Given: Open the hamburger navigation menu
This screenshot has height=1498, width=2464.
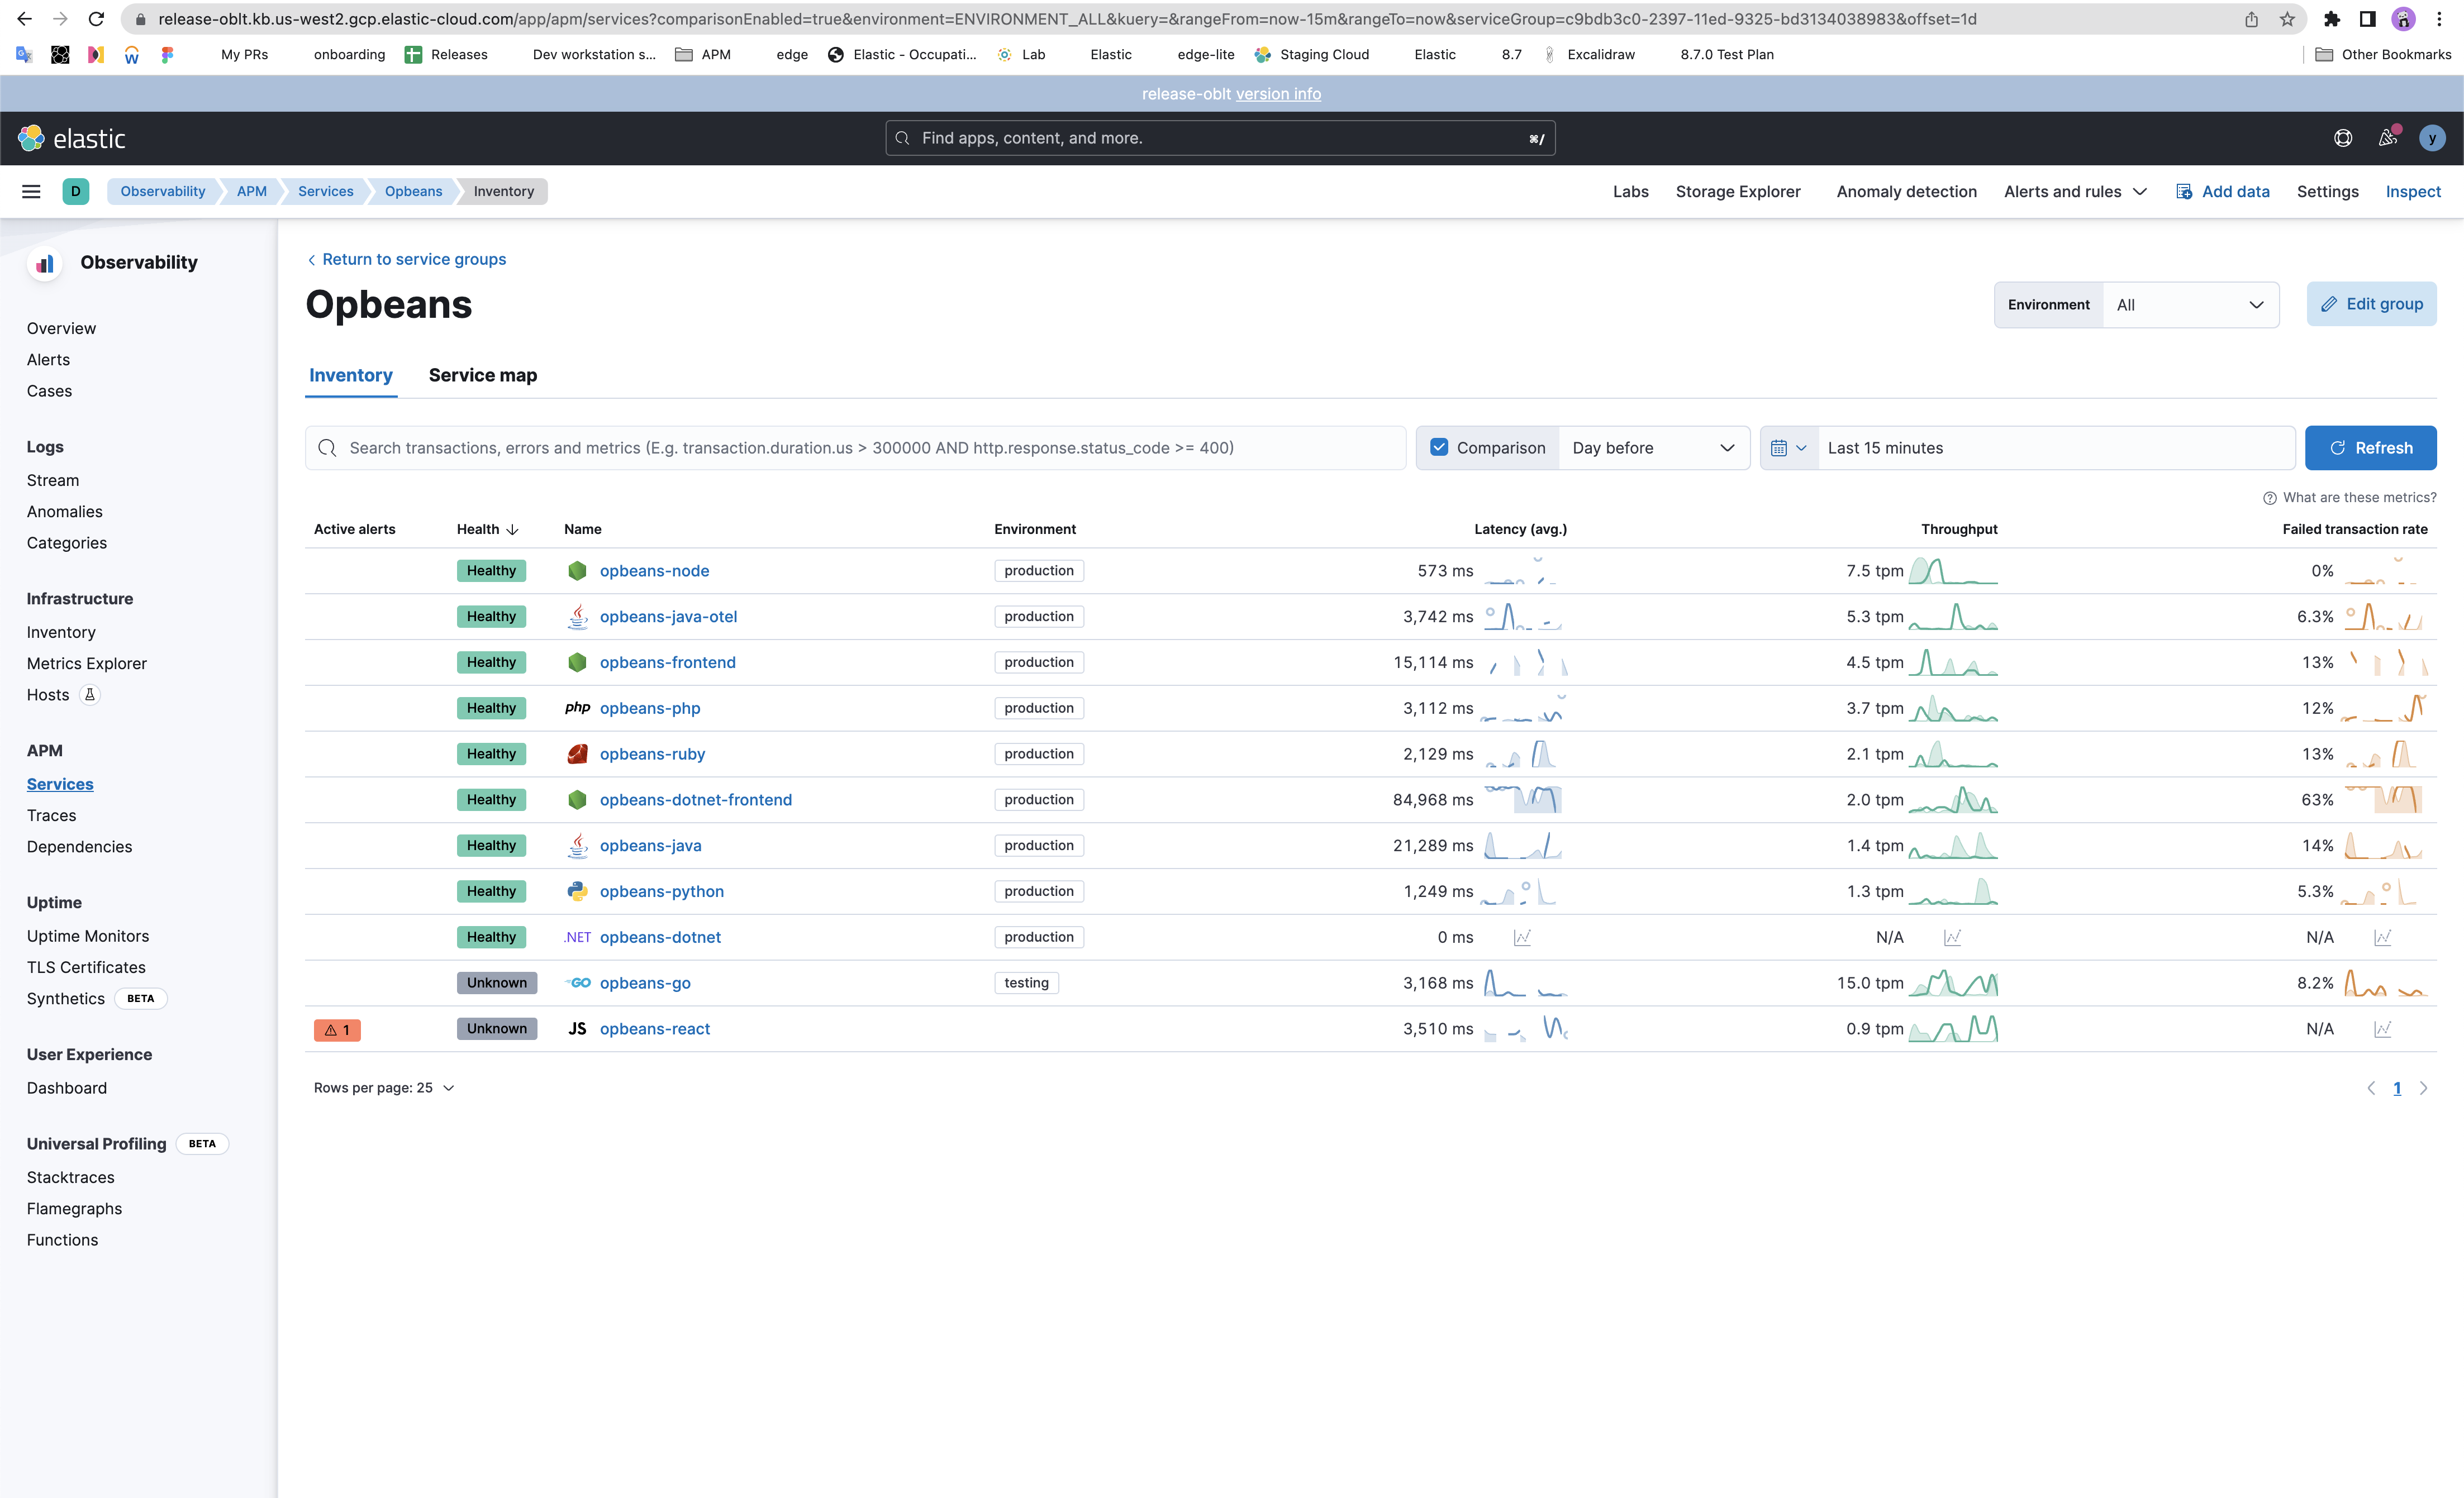Looking at the screenshot, I should [x=30, y=191].
